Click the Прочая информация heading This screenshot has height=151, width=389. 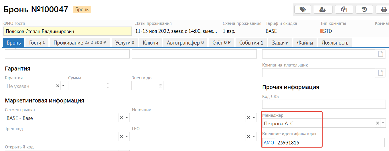point(291,87)
